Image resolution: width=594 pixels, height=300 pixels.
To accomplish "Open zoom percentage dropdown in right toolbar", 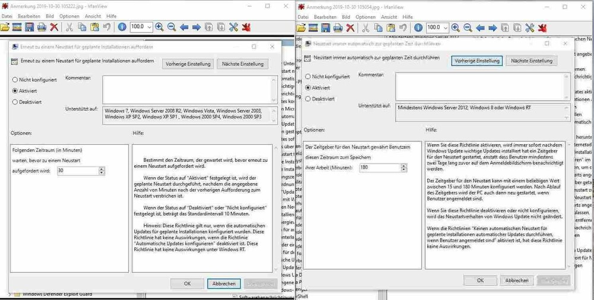I will click(x=444, y=27).
